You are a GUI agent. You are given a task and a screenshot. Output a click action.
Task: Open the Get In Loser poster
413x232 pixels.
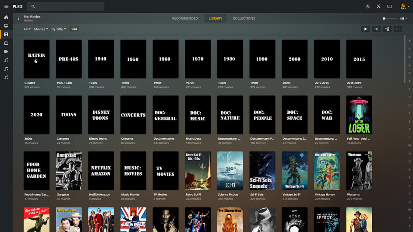359,115
